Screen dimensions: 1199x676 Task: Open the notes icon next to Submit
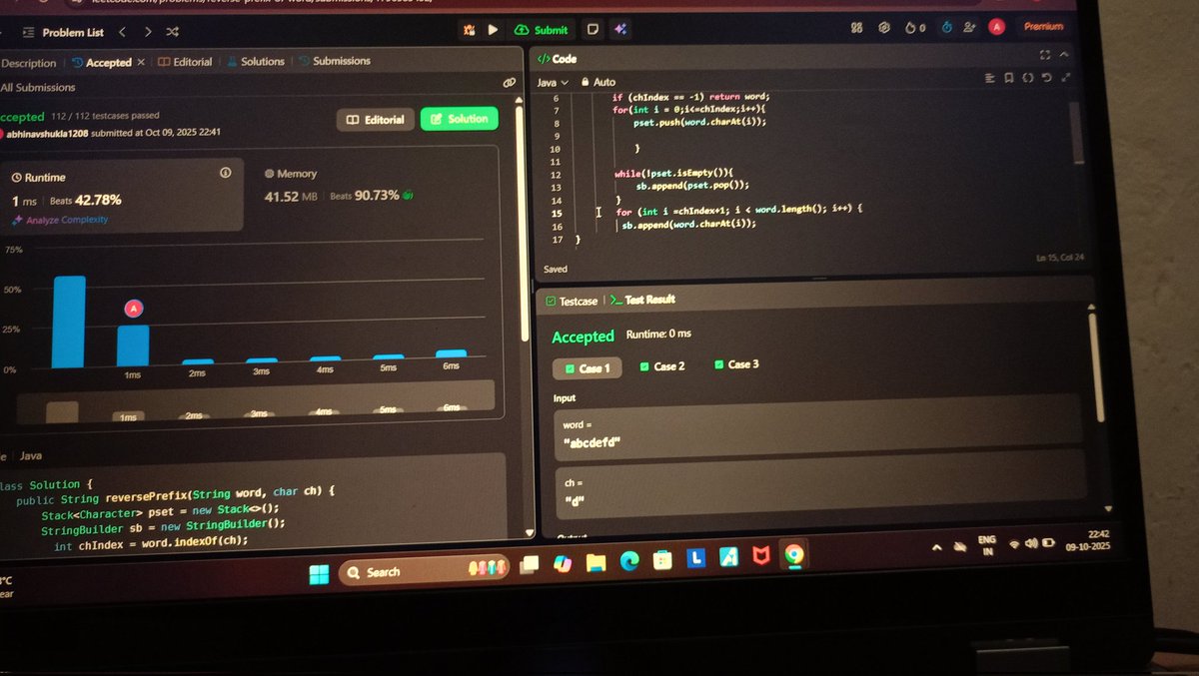(593, 30)
